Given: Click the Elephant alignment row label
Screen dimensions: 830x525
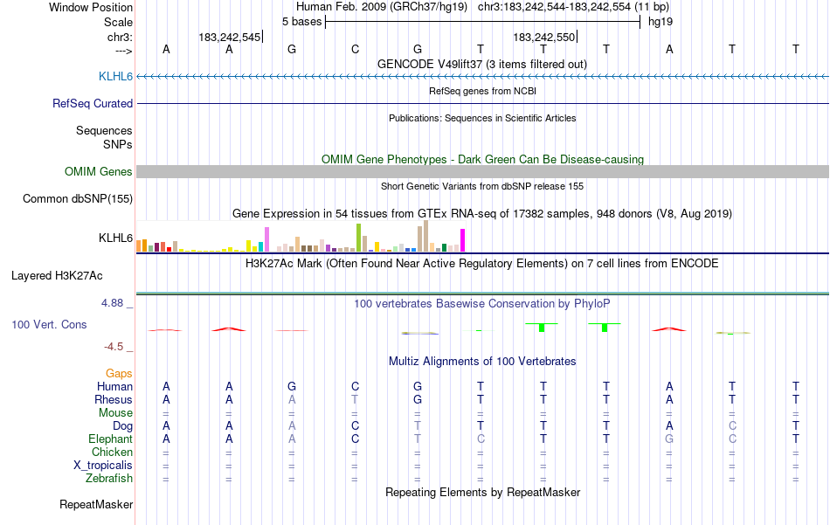Looking at the screenshot, I should [x=110, y=439].
